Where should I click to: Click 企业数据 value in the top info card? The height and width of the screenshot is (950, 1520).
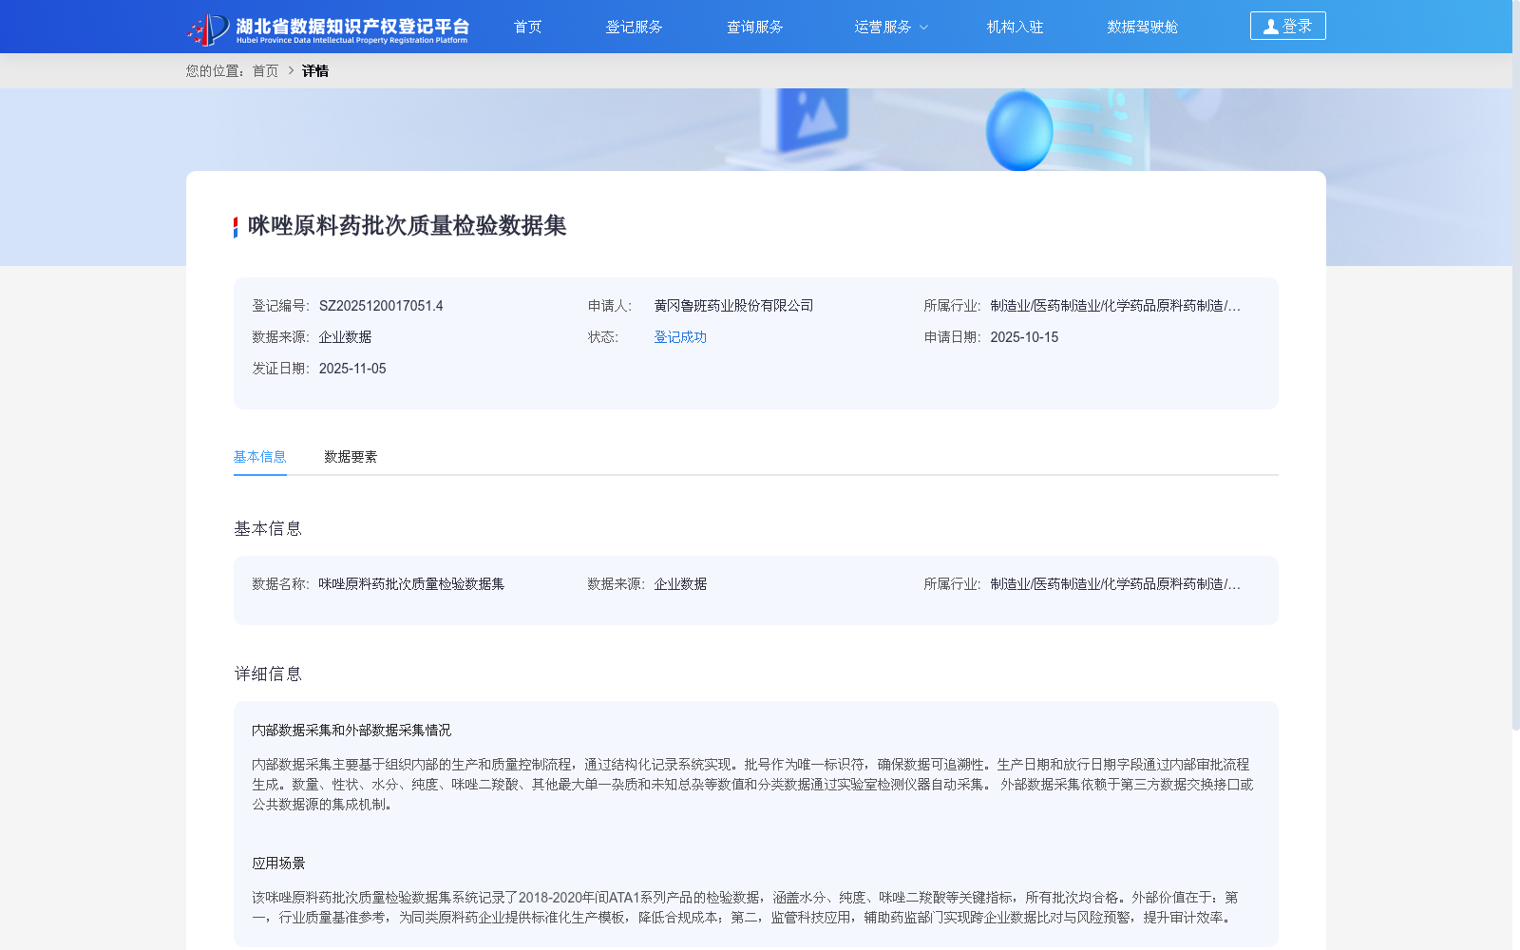[x=345, y=337]
